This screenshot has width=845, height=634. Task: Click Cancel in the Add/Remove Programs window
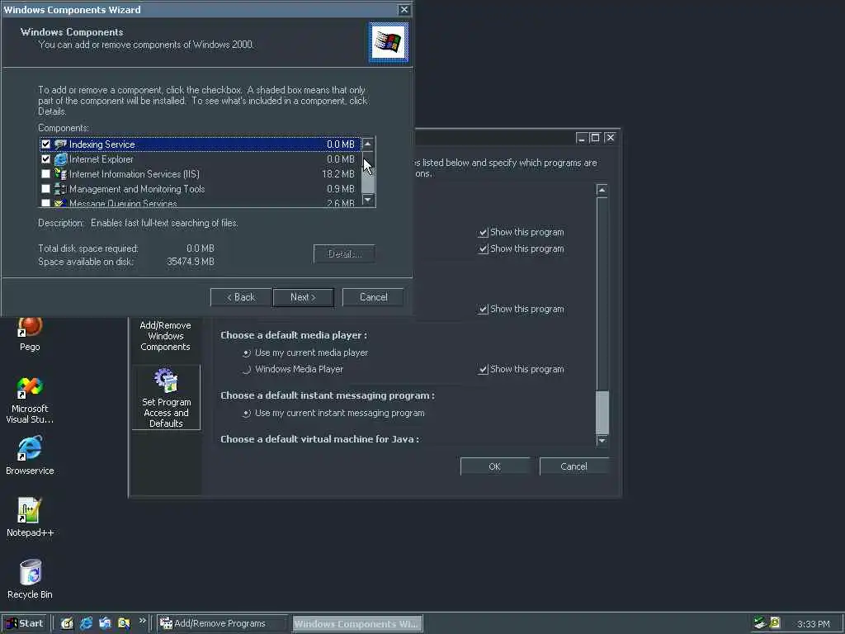(574, 466)
